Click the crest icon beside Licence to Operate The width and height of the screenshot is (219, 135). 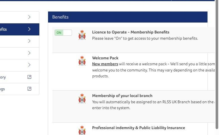pyautogui.click(x=82, y=35)
